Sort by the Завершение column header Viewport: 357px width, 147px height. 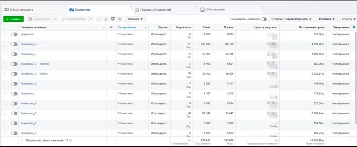point(340,27)
